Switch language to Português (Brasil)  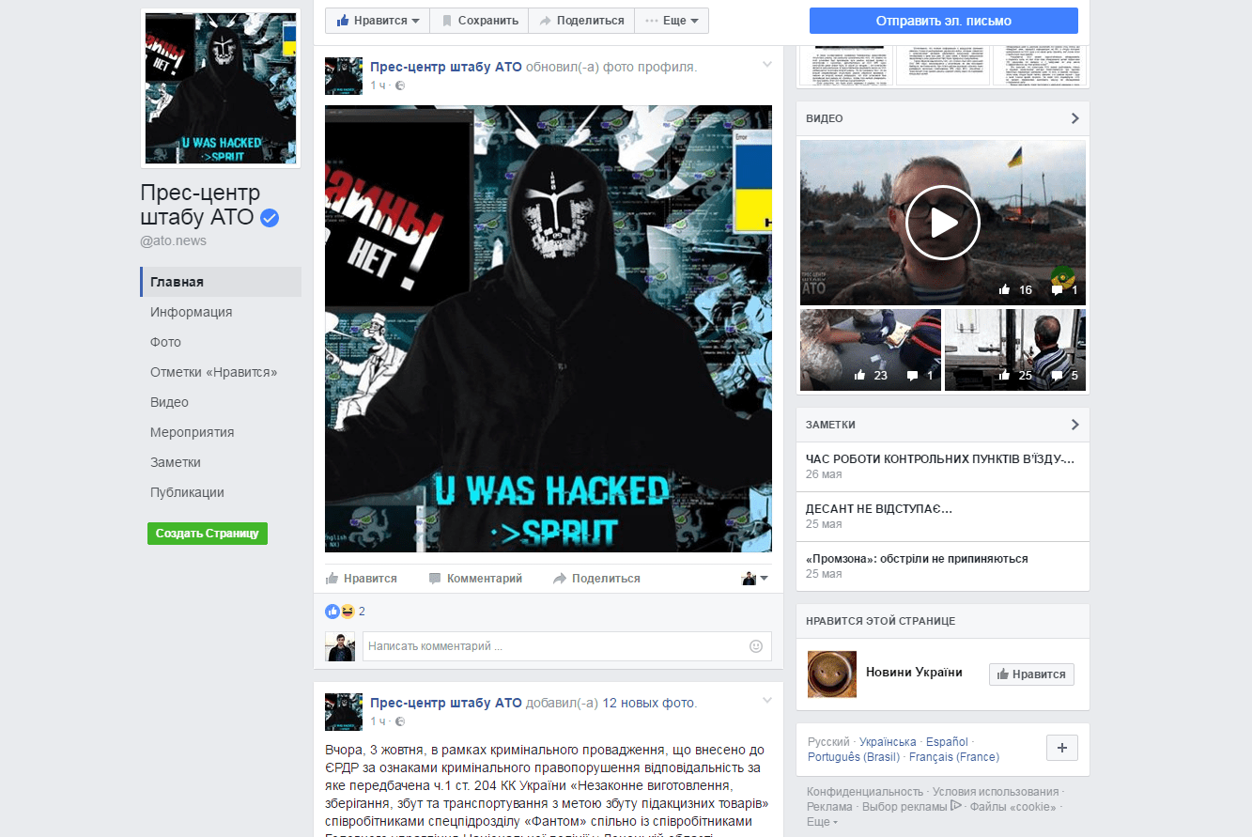854,757
